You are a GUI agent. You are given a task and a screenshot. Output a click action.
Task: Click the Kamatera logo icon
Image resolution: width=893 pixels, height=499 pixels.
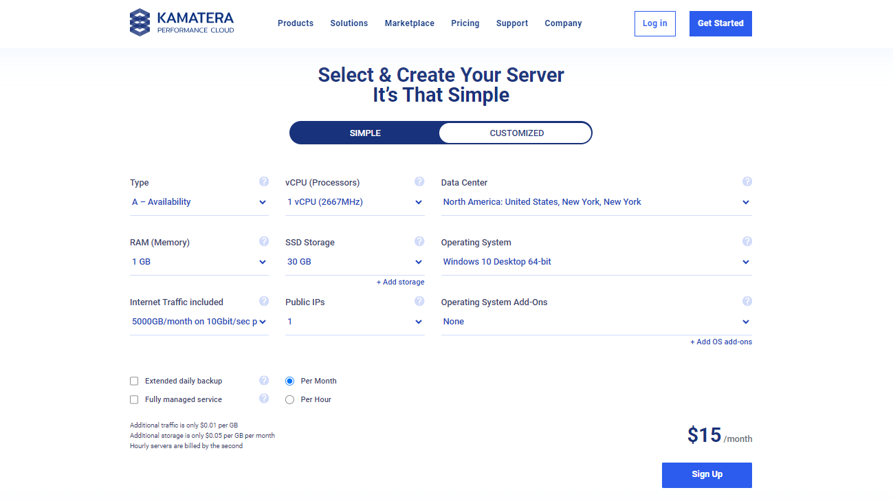click(x=140, y=23)
